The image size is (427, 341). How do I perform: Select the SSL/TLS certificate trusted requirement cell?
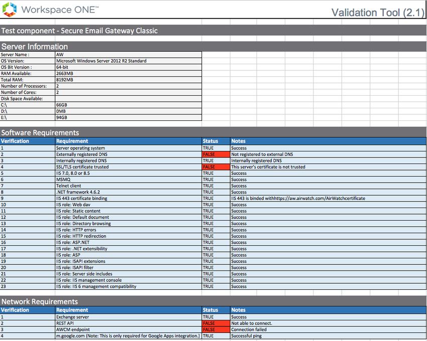coord(128,166)
